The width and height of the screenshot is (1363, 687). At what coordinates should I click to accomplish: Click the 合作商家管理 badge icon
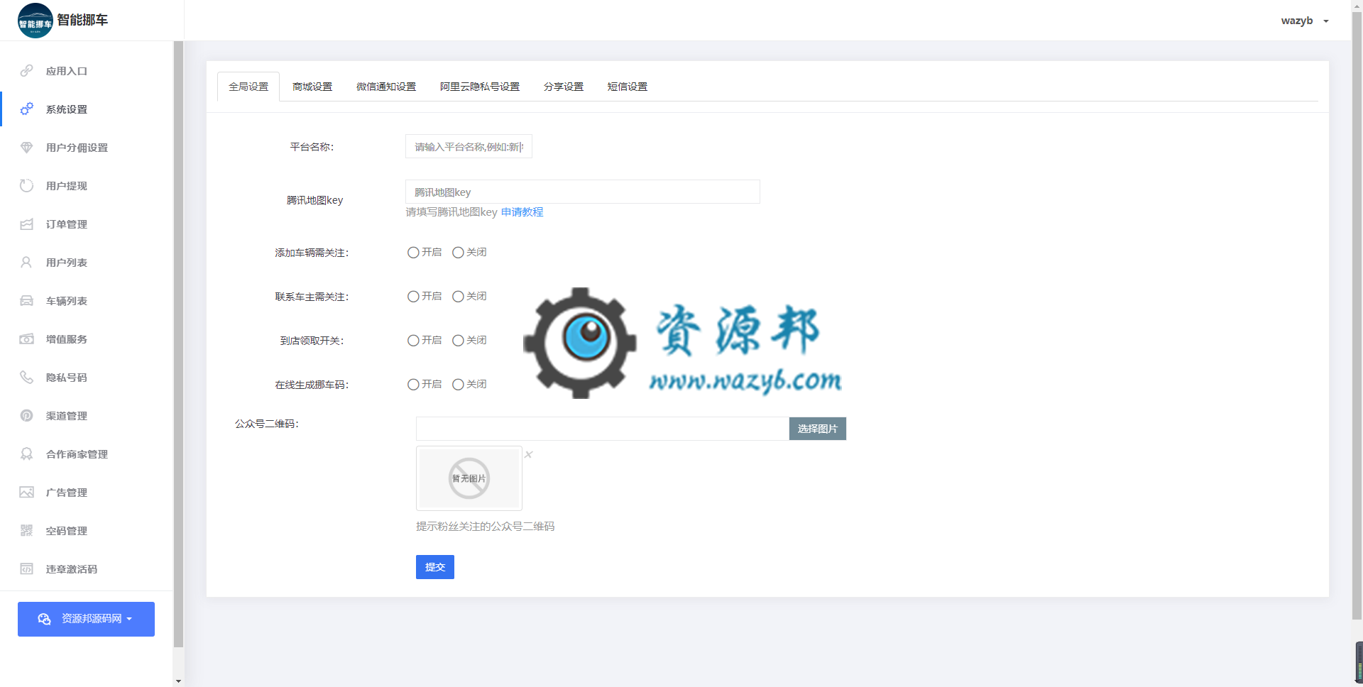26,454
